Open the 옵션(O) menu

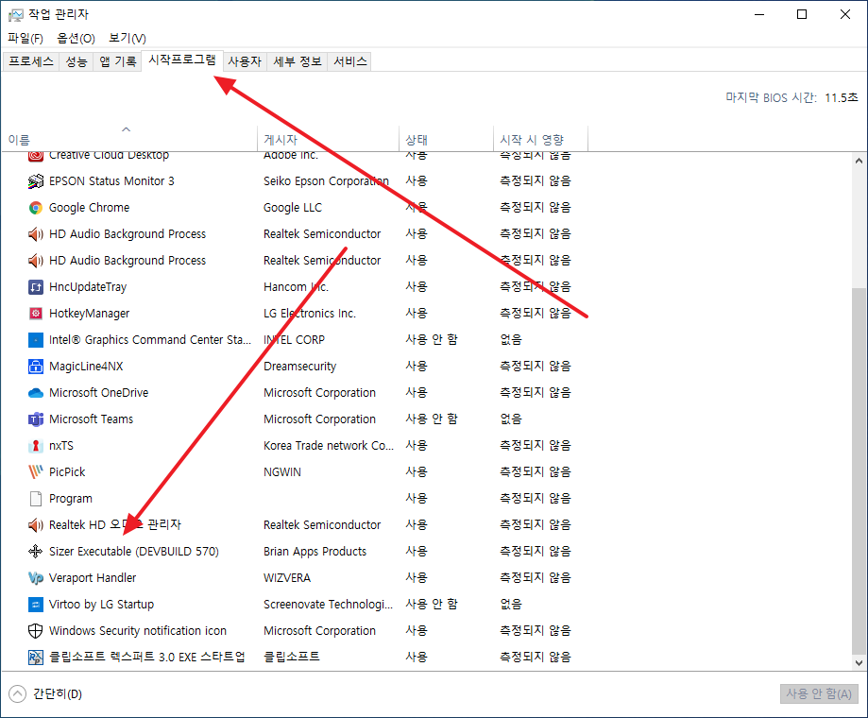(76, 38)
